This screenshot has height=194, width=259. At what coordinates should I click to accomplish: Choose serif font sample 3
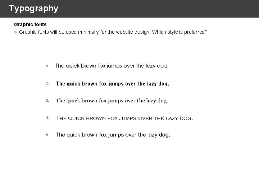pos(112,101)
